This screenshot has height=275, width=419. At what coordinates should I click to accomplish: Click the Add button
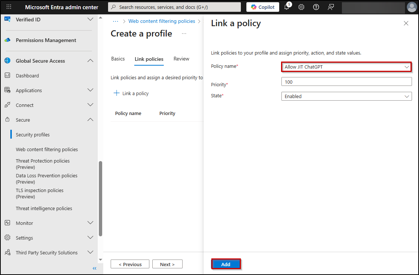(226, 264)
